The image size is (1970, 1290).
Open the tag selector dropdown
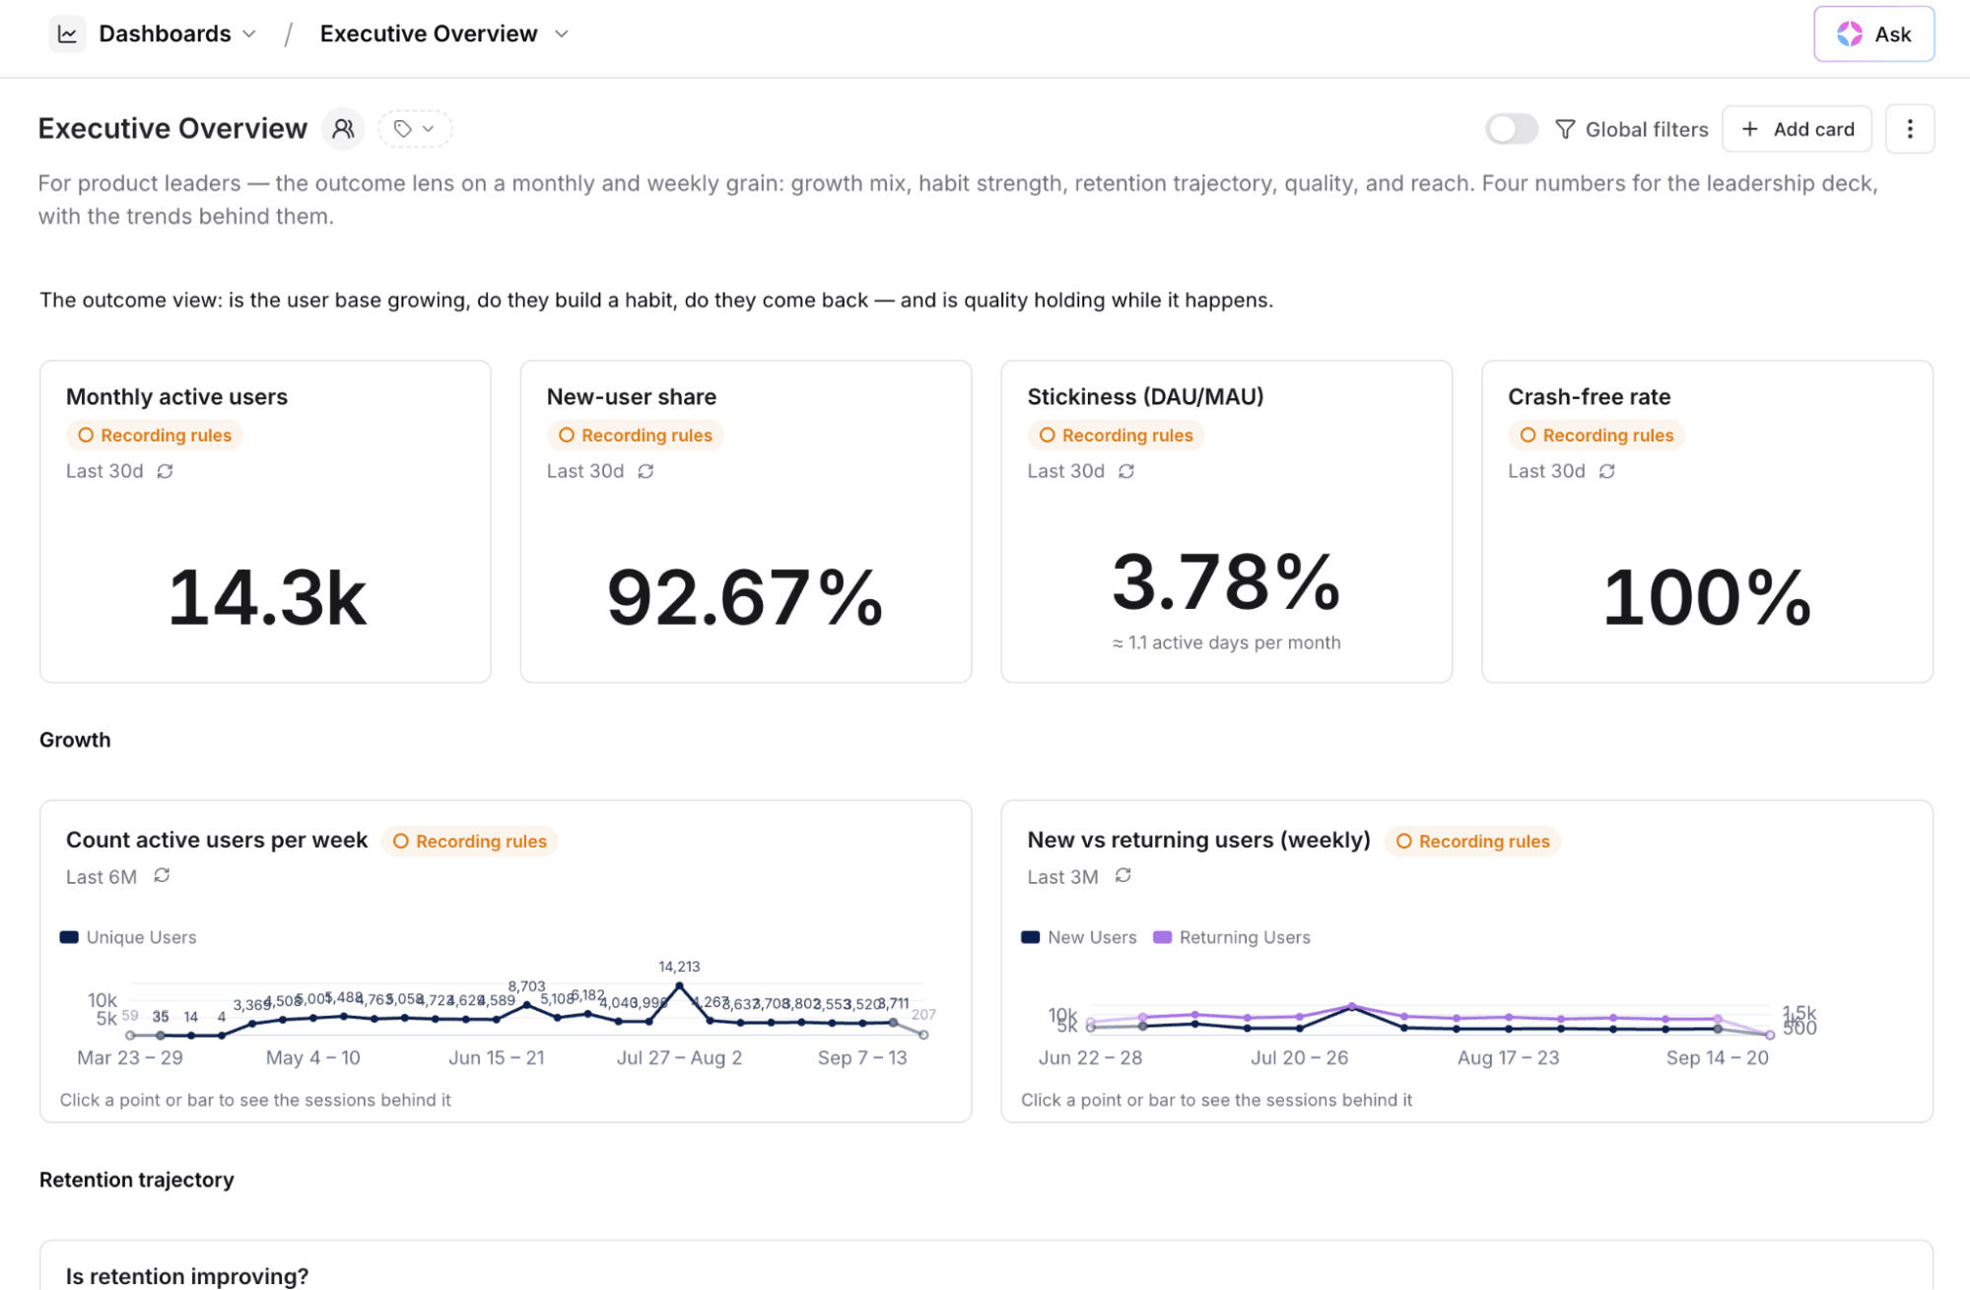[x=415, y=129]
